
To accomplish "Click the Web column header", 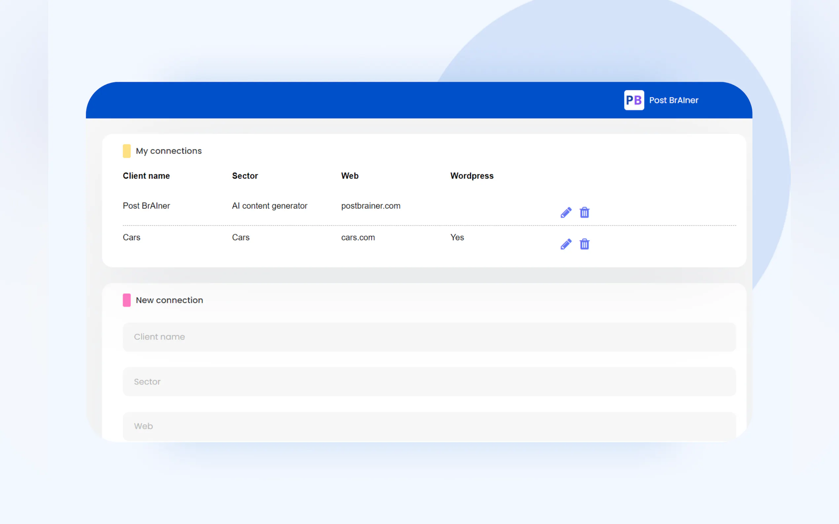I will pos(349,176).
